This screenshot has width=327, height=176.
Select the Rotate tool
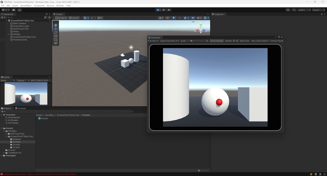click(x=56, y=32)
